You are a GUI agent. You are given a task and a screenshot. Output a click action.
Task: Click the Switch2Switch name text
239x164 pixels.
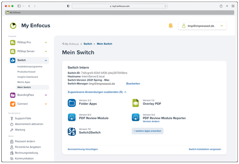pyautogui.click(x=90, y=133)
